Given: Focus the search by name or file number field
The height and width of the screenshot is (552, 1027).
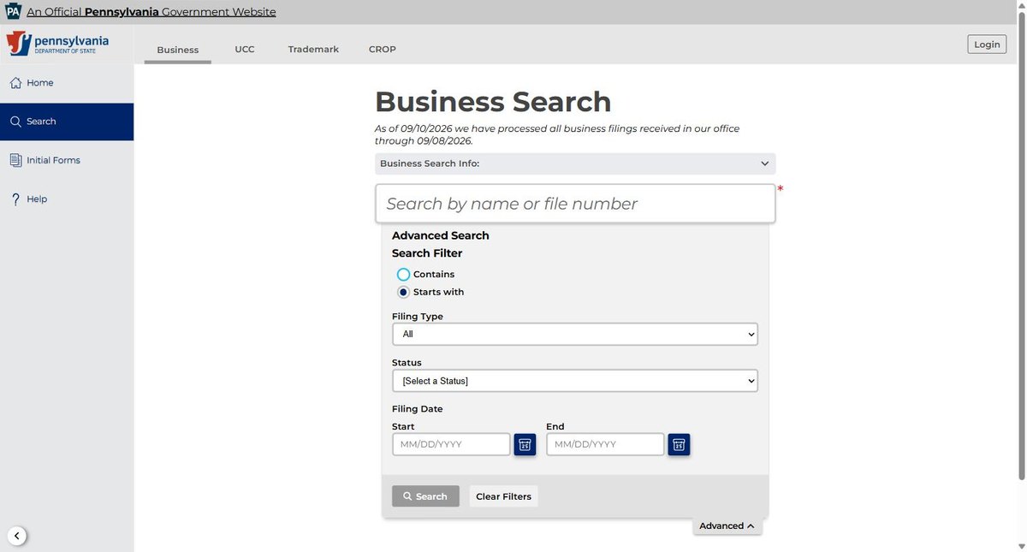Looking at the screenshot, I should [x=575, y=204].
